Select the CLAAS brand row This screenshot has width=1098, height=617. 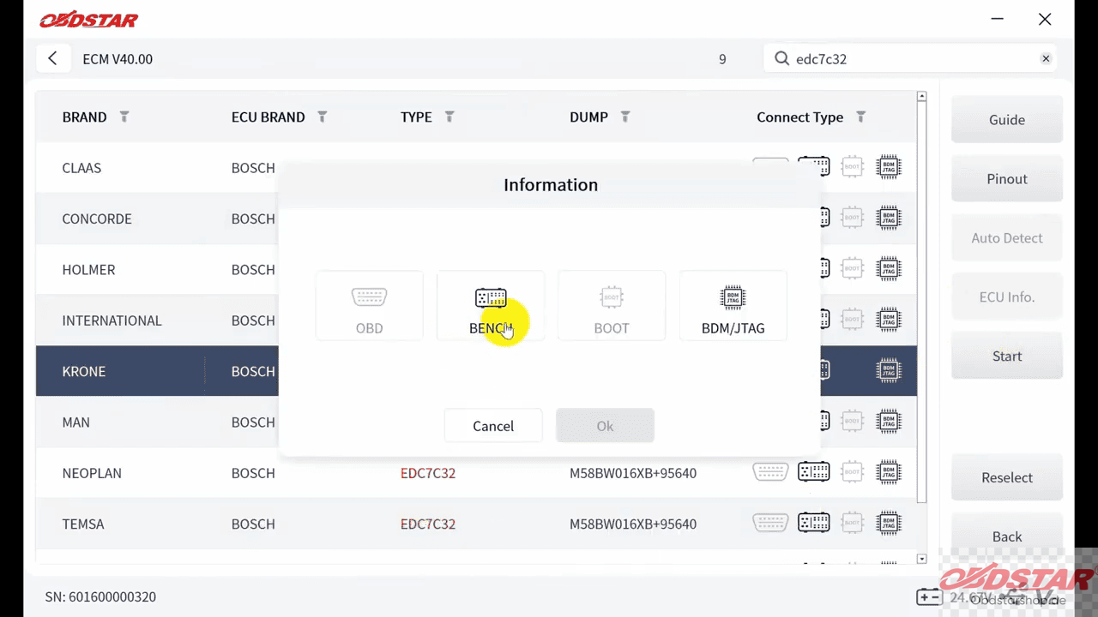pos(476,167)
